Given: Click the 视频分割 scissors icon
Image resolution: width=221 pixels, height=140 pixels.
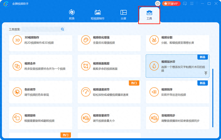Looking at the screenshot, I should pos(154,40).
